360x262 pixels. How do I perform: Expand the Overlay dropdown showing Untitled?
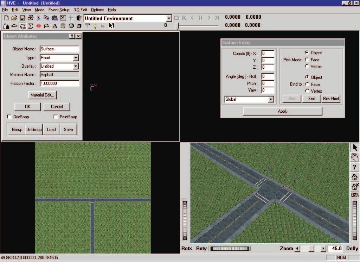(76, 66)
